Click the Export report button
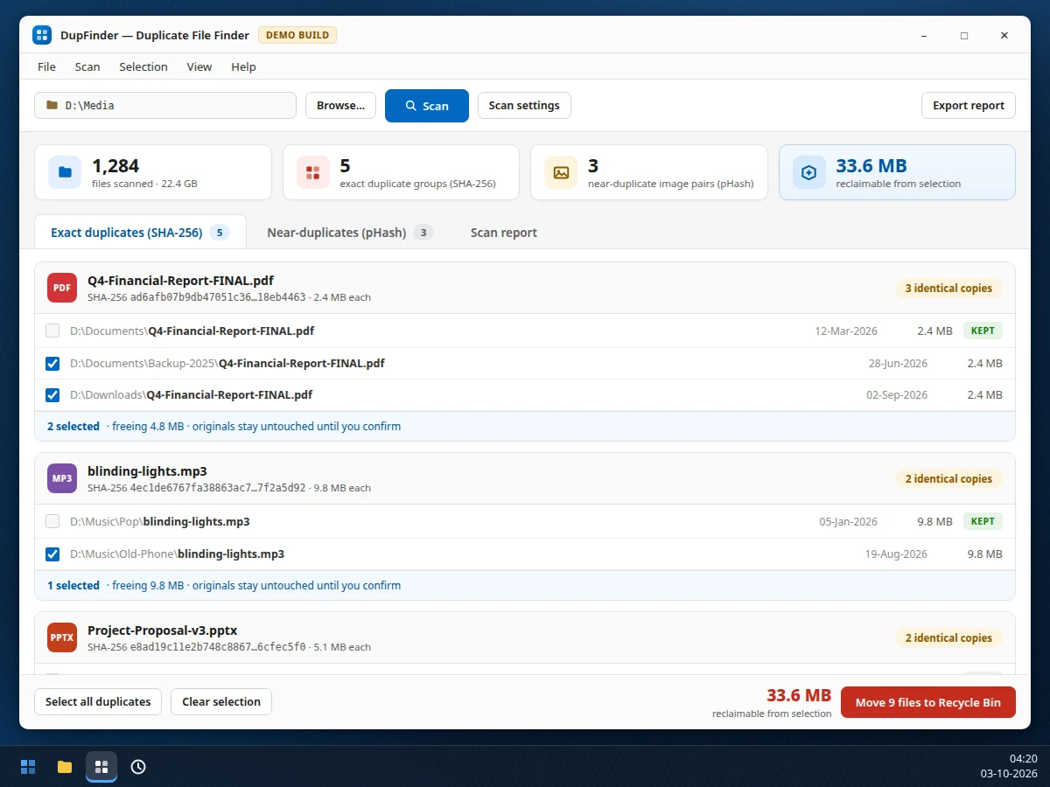1050x787 pixels. click(x=969, y=106)
